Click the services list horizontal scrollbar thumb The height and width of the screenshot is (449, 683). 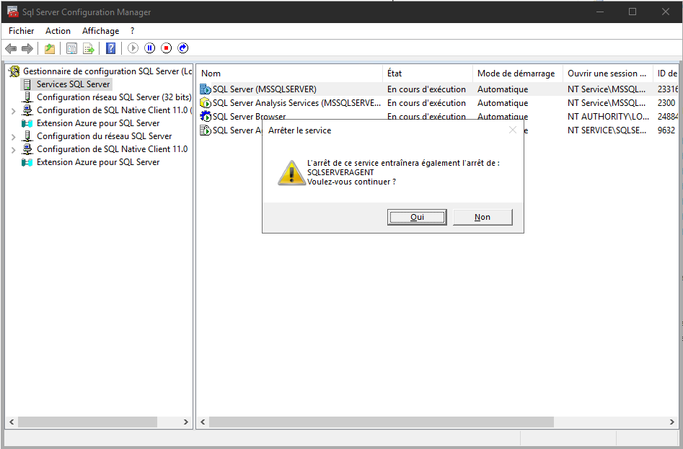[381, 422]
